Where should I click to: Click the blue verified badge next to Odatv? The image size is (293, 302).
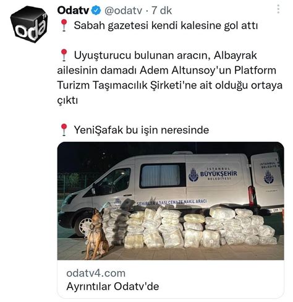96,11
